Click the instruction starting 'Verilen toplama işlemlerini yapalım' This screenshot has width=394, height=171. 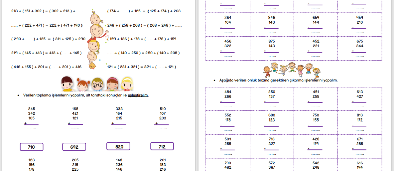click(x=86, y=95)
